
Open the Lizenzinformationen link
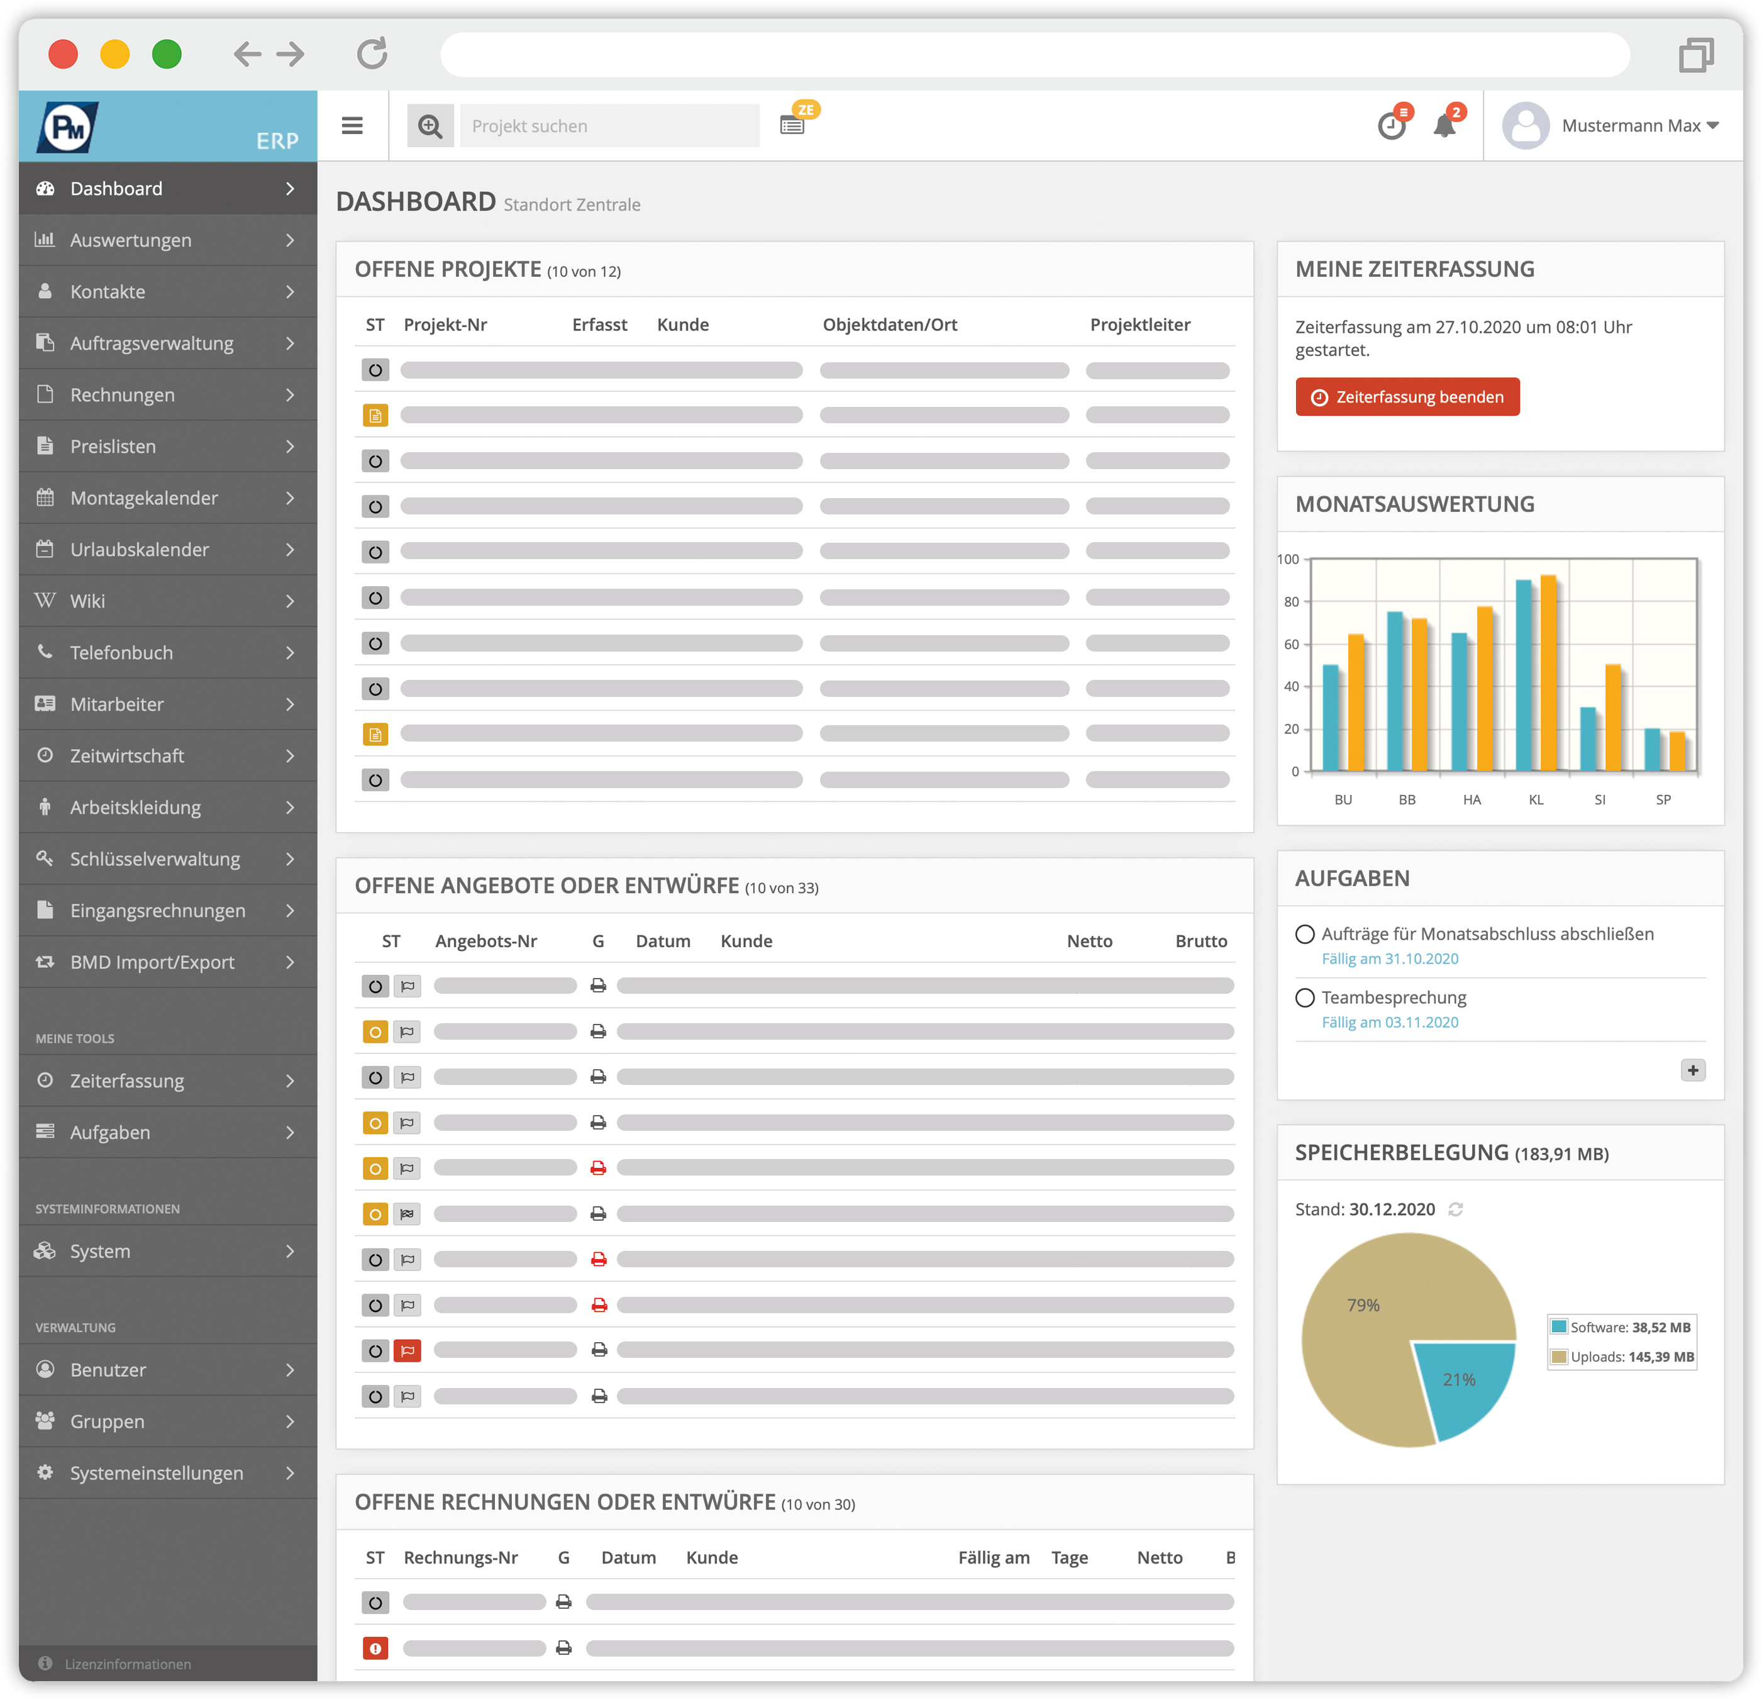pyautogui.click(x=127, y=1664)
